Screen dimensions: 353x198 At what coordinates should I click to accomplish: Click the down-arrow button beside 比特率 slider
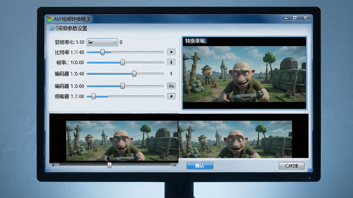click(171, 52)
